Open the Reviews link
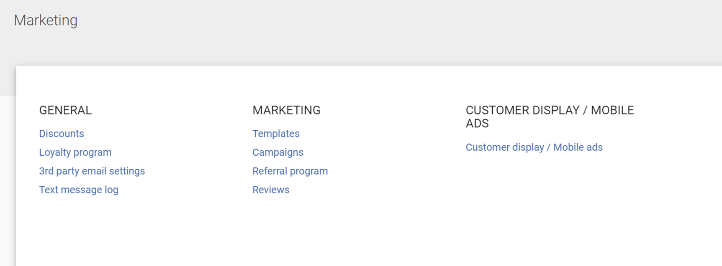The height and width of the screenshot is (266, 722). pos(271,190)
